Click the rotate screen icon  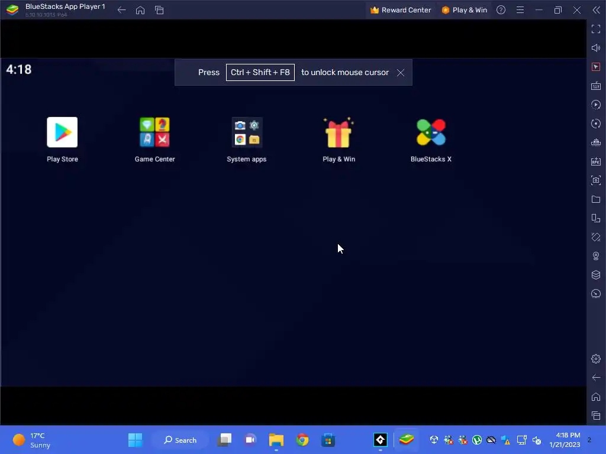click(596, 237)
